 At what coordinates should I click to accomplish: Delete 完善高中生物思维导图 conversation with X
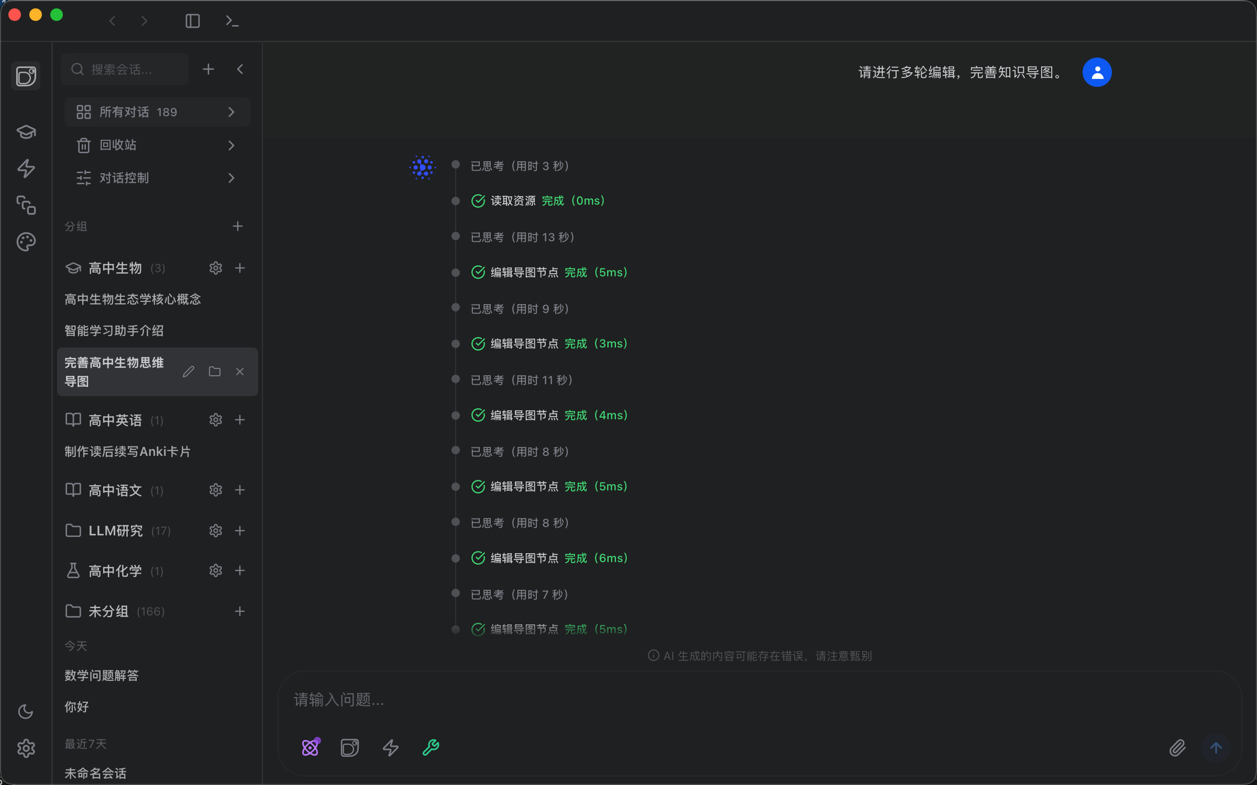click(x=240, y=372)
